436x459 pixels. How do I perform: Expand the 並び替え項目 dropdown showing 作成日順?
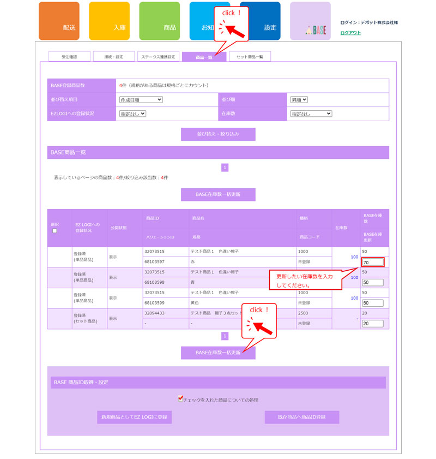tap(141, 100)
